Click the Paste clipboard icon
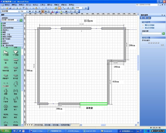The height and width of the screenshot is (133, 166). pyautogui.click(x=36, y=8)
